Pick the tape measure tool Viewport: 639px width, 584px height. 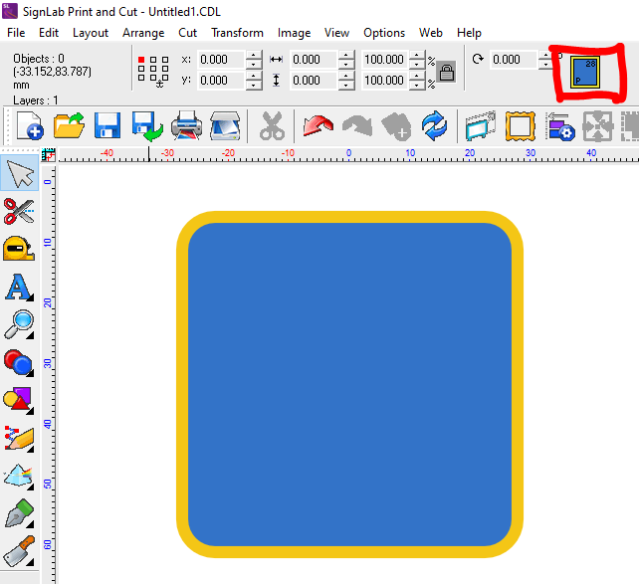point(19,248)
